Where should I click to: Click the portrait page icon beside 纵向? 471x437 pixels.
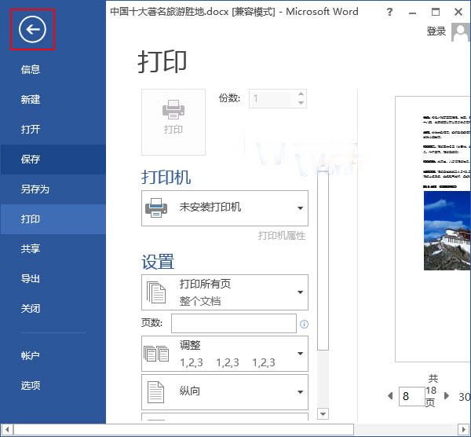[155, 392]
